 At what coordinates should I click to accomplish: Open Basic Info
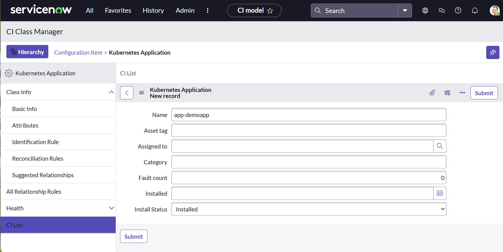[58, 109]
